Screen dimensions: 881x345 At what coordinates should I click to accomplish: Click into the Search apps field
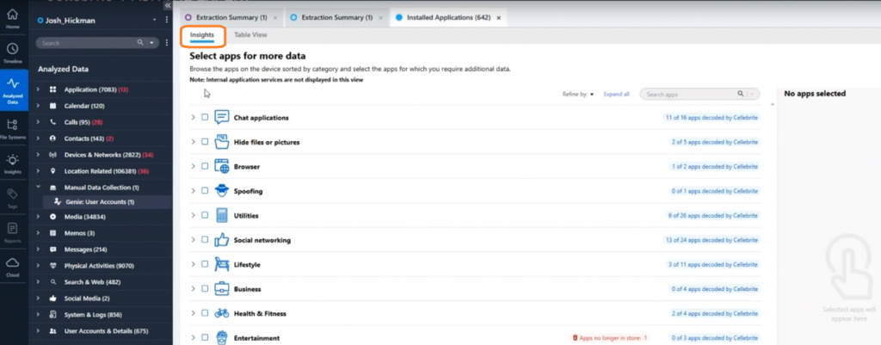[690, 95]
